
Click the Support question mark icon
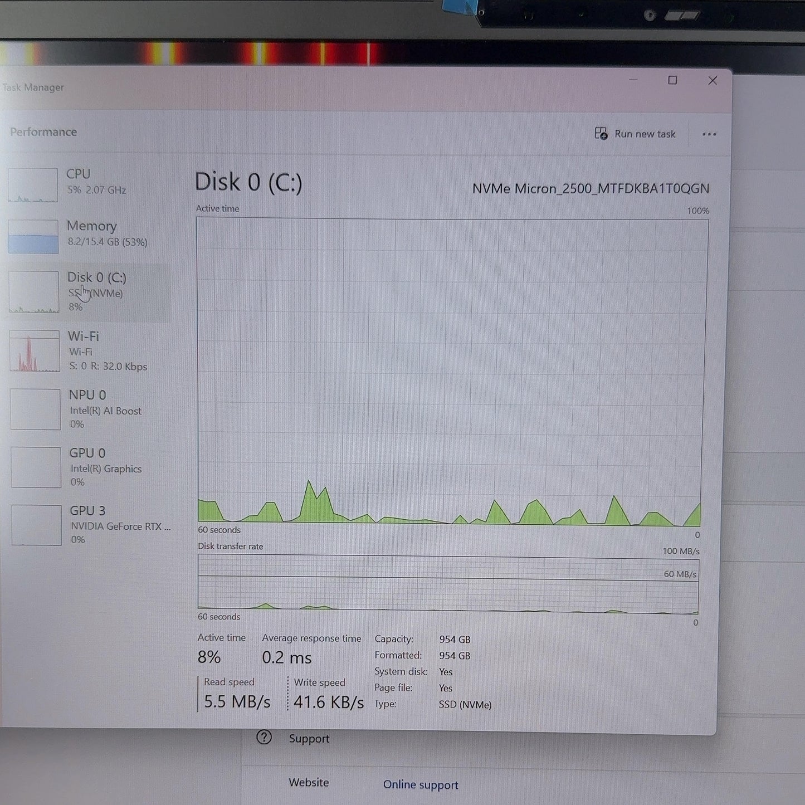264,738
